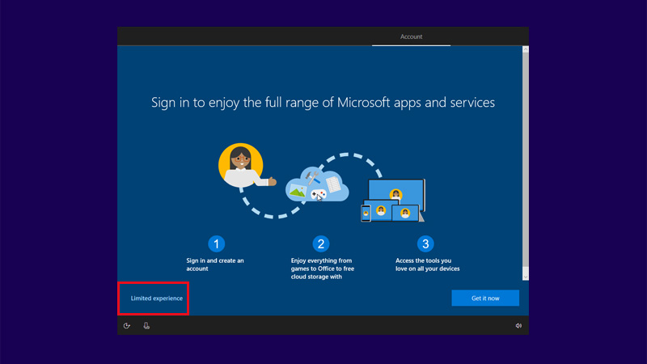Click the Limited experience link
This screenshot has height=364, width=647.
pyautogui.click(x=156, y=298)
